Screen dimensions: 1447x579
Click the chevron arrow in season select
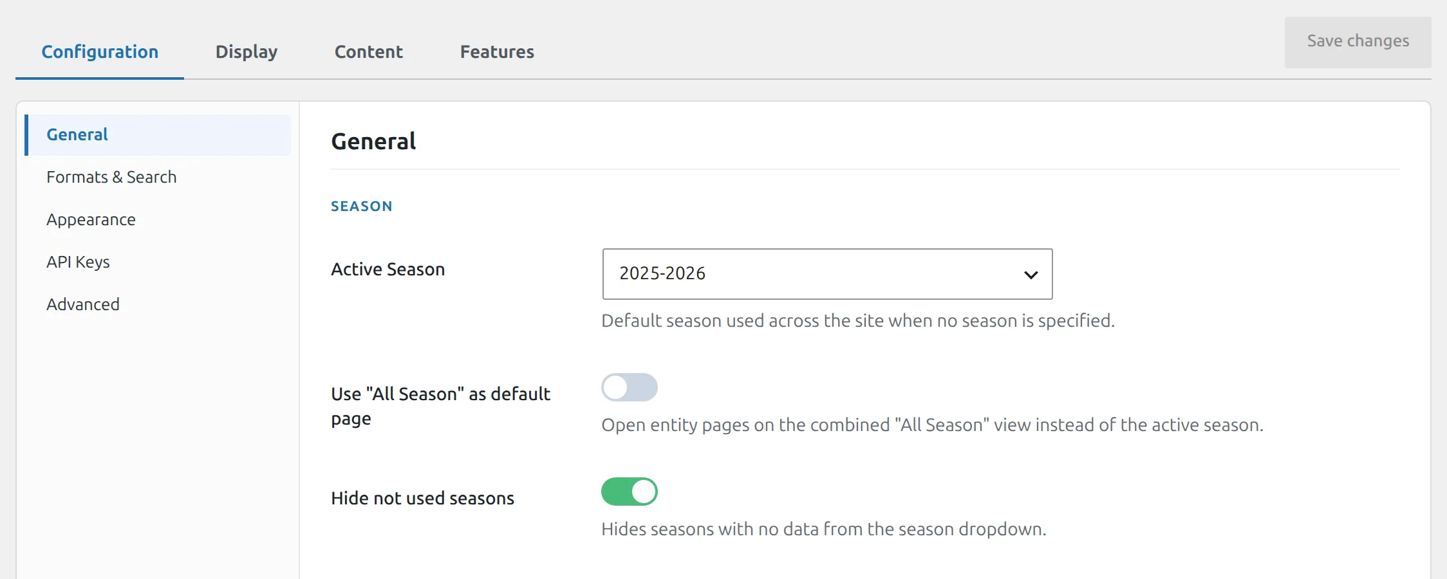point(1031,275)
